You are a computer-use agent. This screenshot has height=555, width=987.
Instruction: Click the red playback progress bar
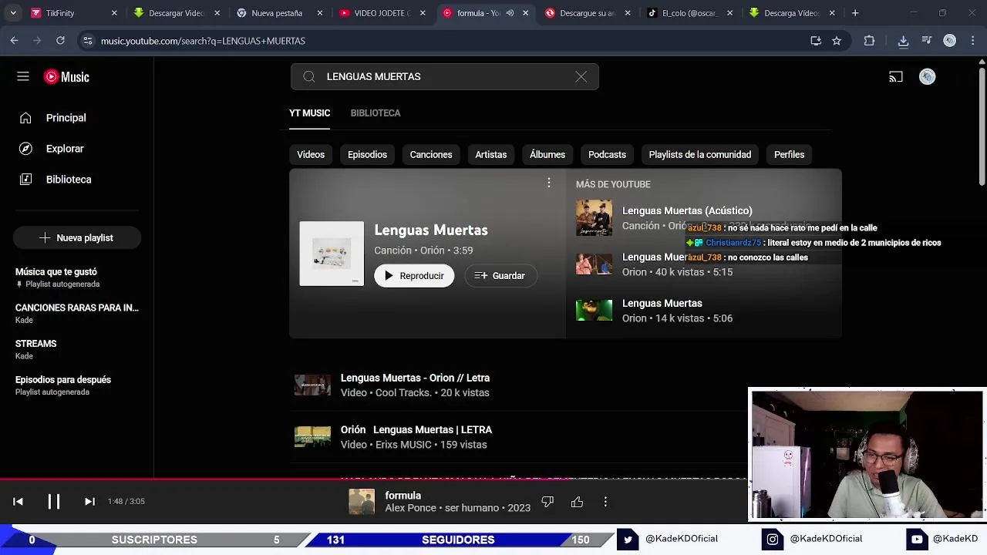[x=374, y=479]
